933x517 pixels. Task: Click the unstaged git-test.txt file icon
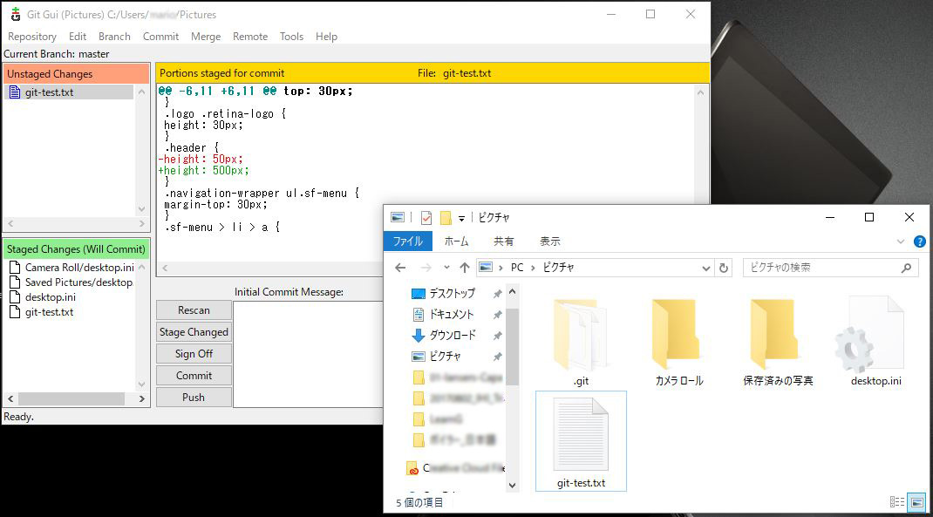(x=15, y=92)
